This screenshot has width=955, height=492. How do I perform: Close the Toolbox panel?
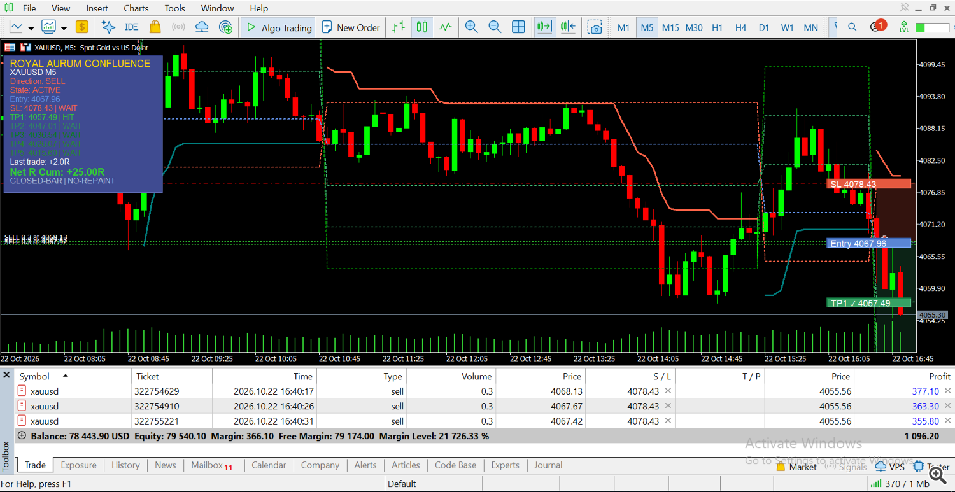coord(7,375)
